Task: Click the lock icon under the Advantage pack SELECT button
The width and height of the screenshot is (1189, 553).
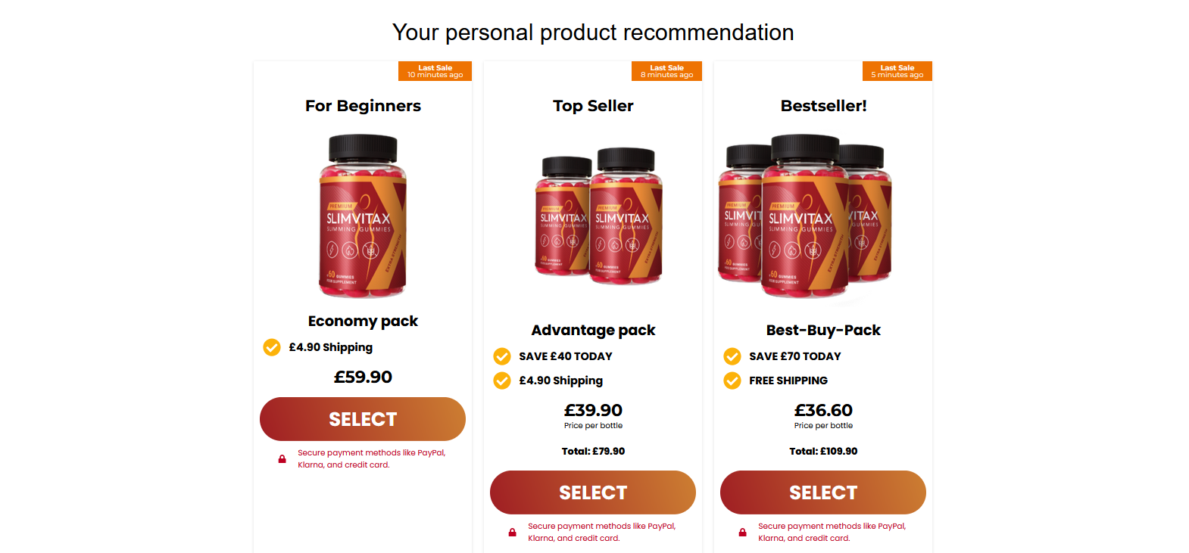Action: click(x=512, y=533)
